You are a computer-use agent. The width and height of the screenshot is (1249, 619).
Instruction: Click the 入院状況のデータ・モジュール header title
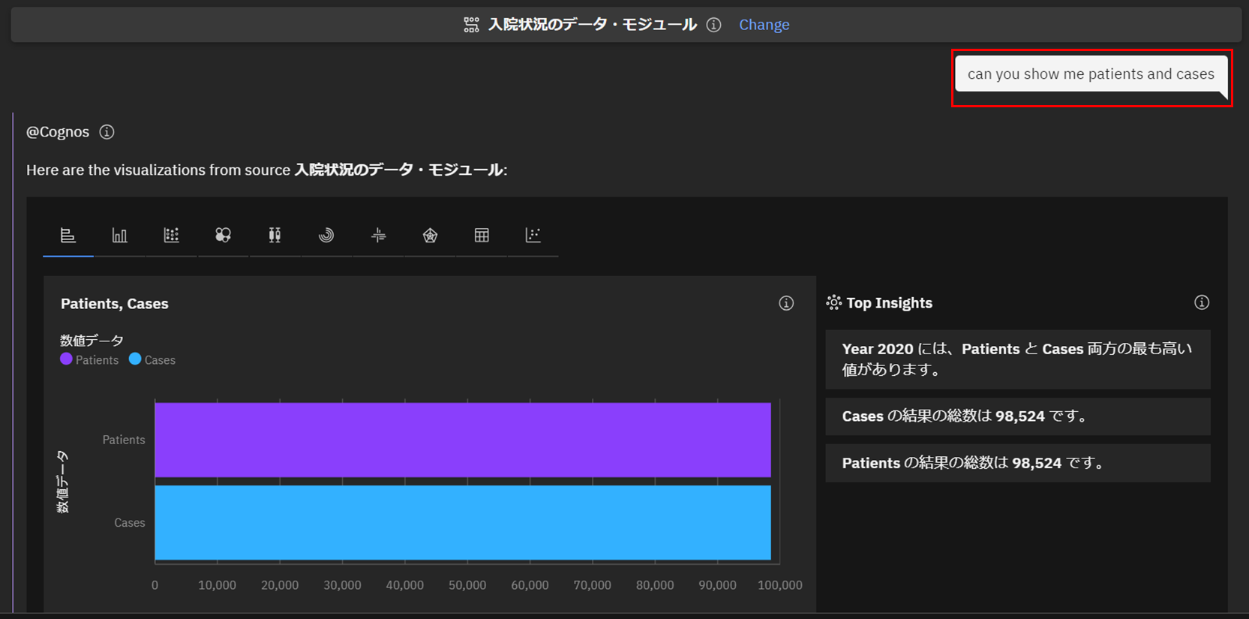593,25
